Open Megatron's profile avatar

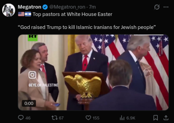pos(9,10)
